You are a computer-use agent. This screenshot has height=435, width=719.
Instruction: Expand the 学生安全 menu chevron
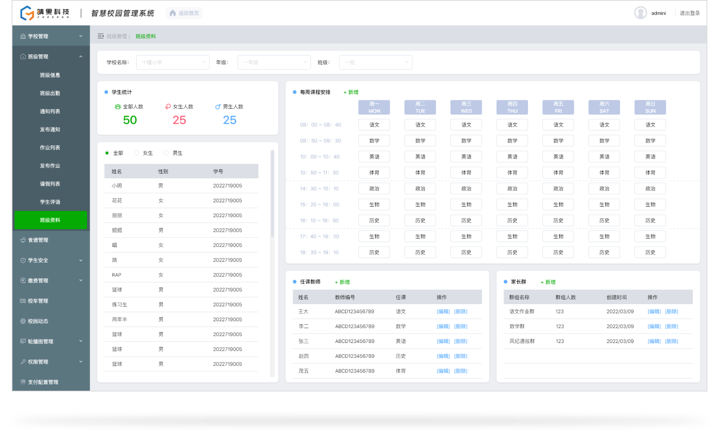tap(81, 260)
